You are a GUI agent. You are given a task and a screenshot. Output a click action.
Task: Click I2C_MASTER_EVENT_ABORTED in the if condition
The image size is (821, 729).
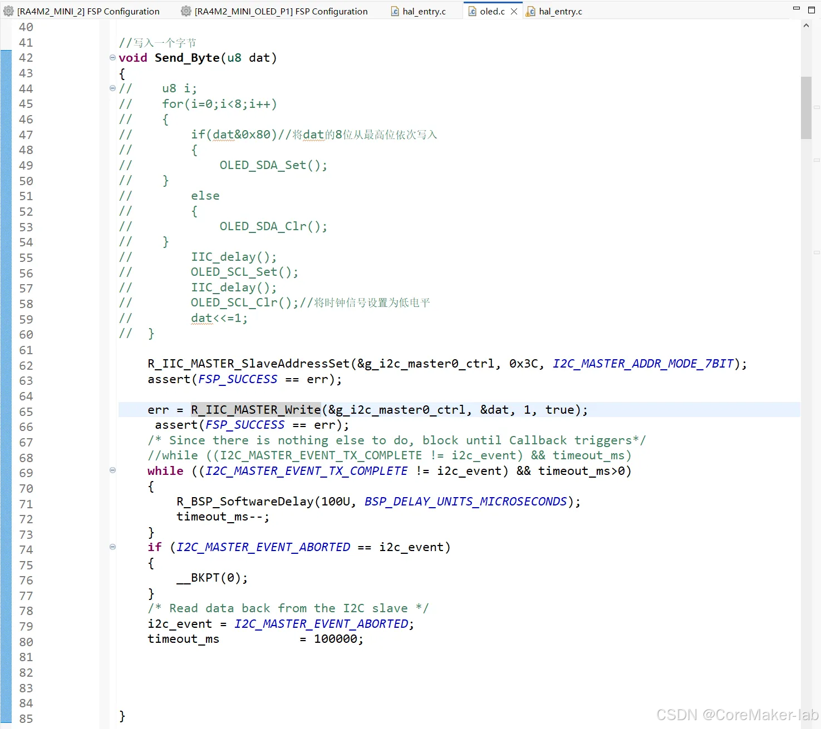pyautogui.click(x=263, y=547)
